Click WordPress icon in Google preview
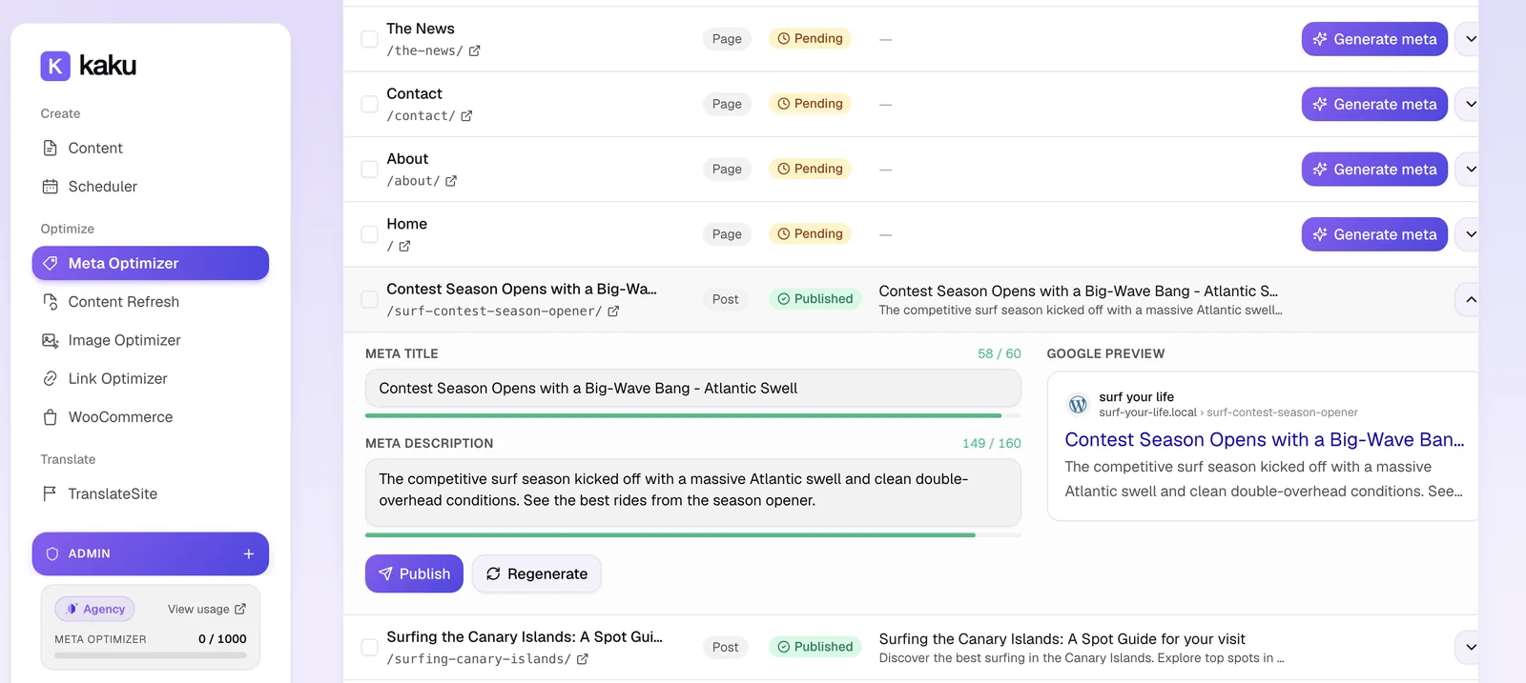This screenshot has width=1526, height=683. tap(1078, 404)
